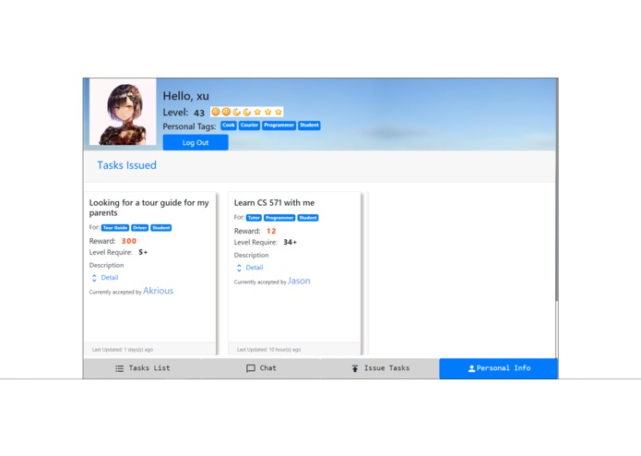Click the Chat bubble icon
This screenshot has height=456, width=641.
[251, 368]
